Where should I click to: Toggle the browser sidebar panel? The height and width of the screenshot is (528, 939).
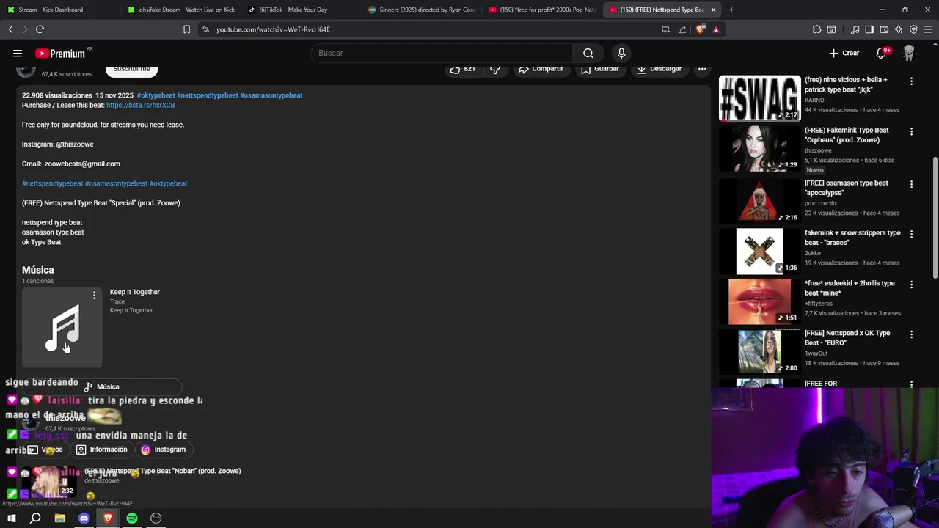coord(869,29)
